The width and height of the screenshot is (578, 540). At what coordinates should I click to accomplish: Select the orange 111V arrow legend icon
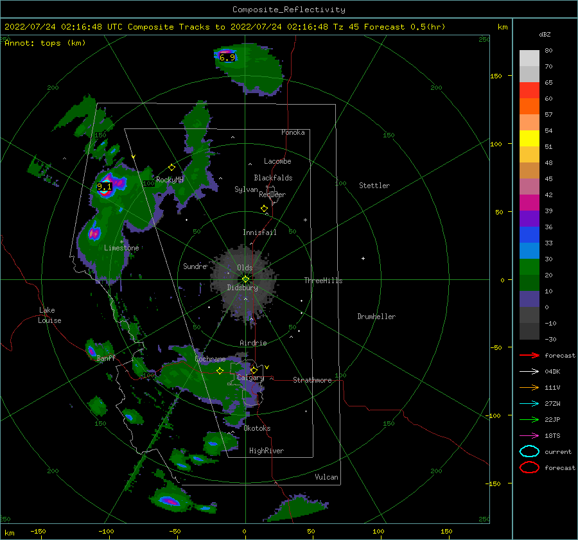529,387
